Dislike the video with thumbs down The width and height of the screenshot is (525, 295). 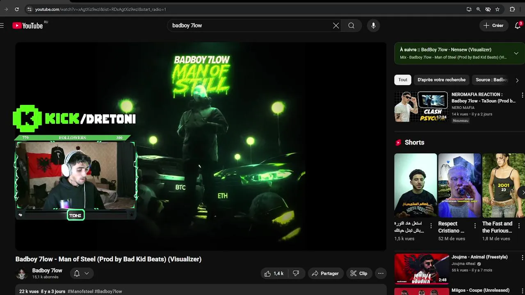click(x=296, y=273)
